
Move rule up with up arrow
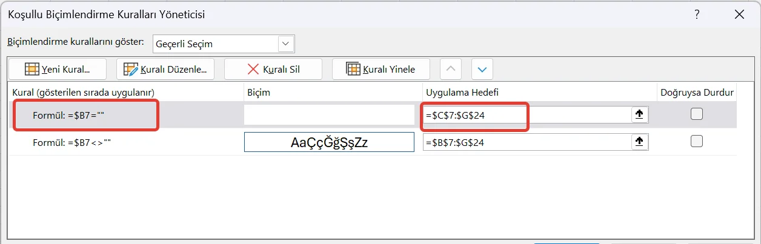[450, 69]
